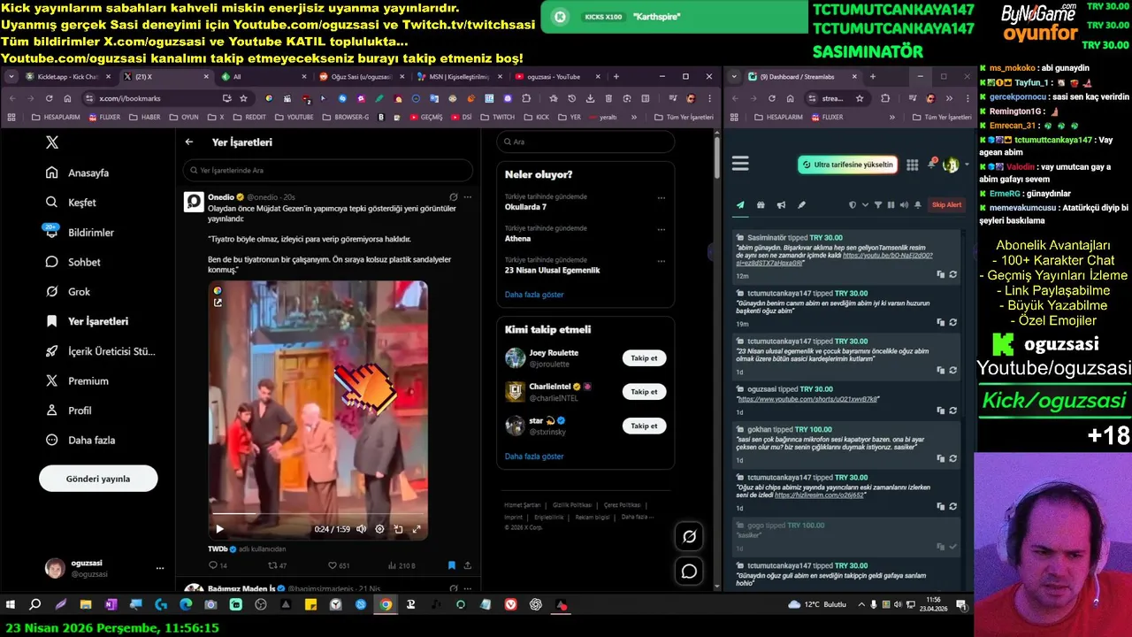Image resolution: width=1132 pixels, height=637 pixels.
Task: Click Daha fazla göster under trends
Action: [x=534, y=295]
